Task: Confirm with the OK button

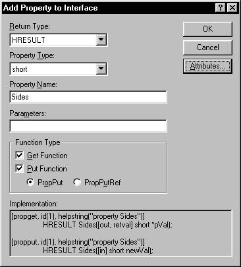Action: point(207,29)
